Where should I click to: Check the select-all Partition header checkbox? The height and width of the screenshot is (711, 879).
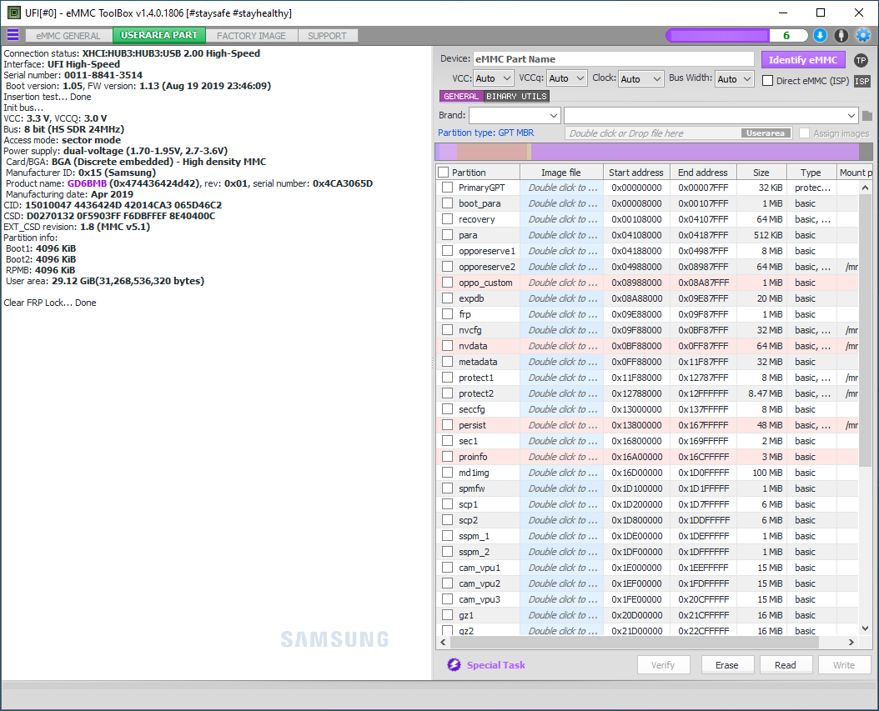tap(444, 173)
